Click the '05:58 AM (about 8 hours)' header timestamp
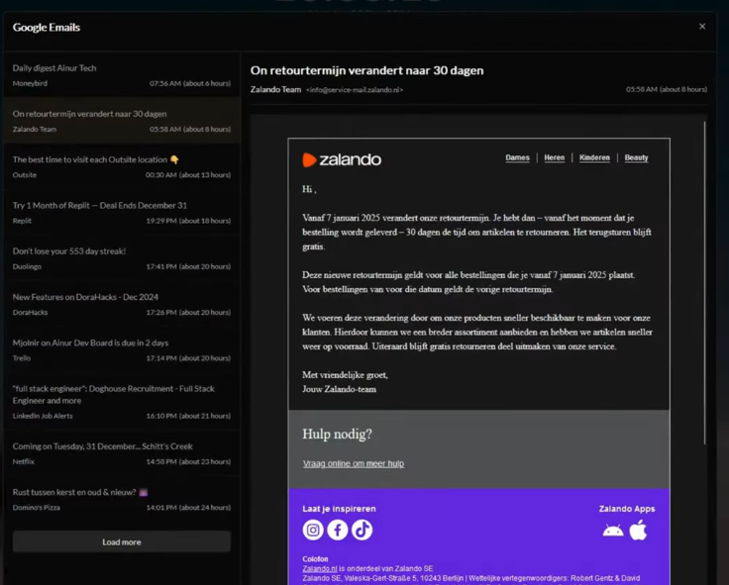 (x=667, y=89)
